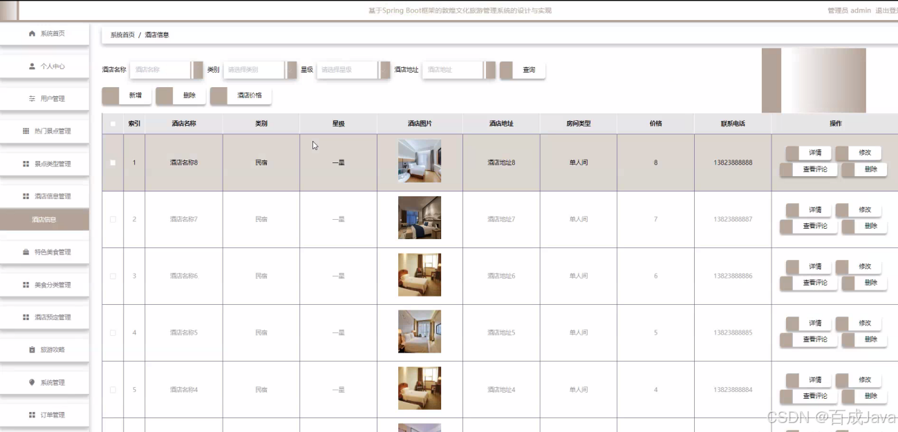Screen dimensions: 898x432
Task: Open the hotel image thumbnail for 酒店名称7
Action: tap(420, 218)
